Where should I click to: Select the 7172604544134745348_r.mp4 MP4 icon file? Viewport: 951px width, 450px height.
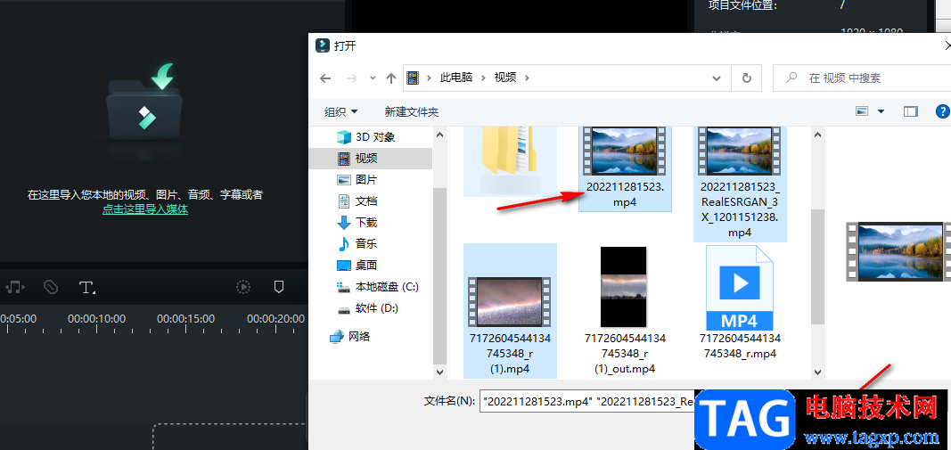pos(740,303)
